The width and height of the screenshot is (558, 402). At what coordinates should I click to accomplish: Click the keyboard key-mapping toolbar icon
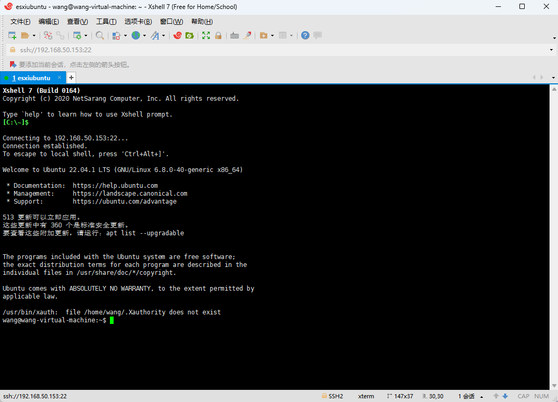tap(235, 35)
